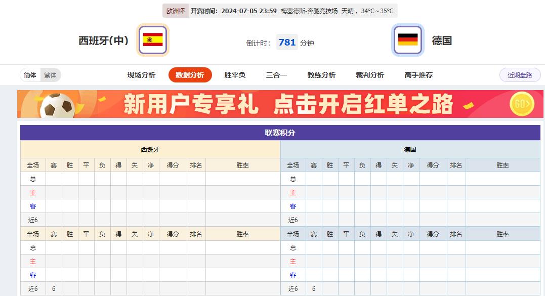Click the highlighted 数据分析 tab
The width and height of the screenshot is (545, 296).
pos(190,74)
